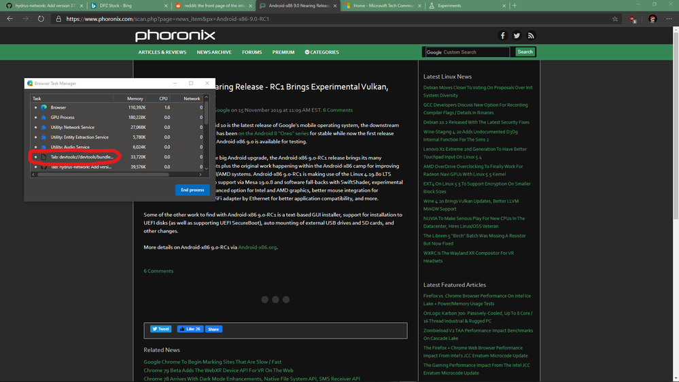Open Firefox vs. Chrome Browser Performance article
This screenshot has width=679, height=382.
(476, 300)
